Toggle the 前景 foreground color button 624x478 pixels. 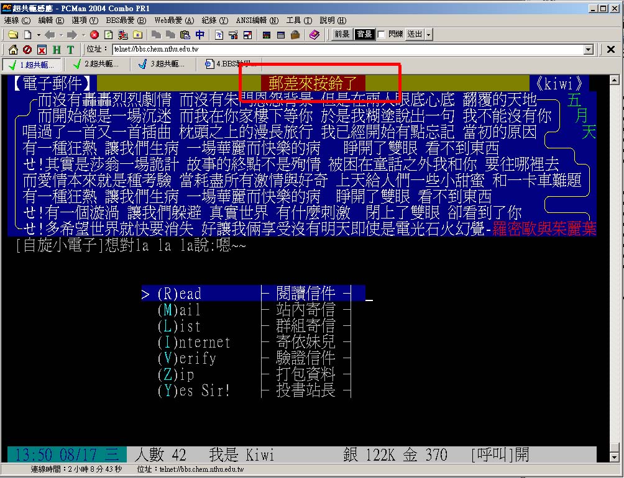342,35
